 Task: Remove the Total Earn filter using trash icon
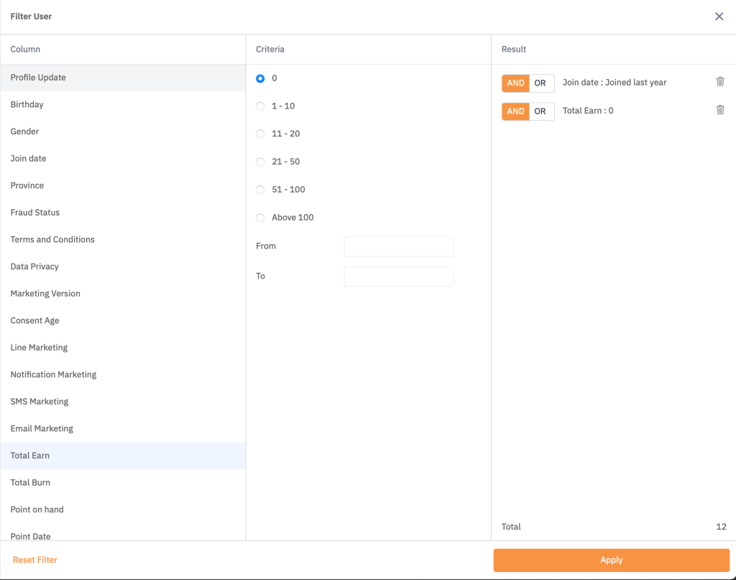click(x=720, y=110)
